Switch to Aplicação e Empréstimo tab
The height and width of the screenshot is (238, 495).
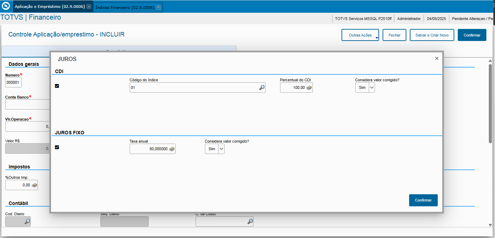(x=49, y=7)
